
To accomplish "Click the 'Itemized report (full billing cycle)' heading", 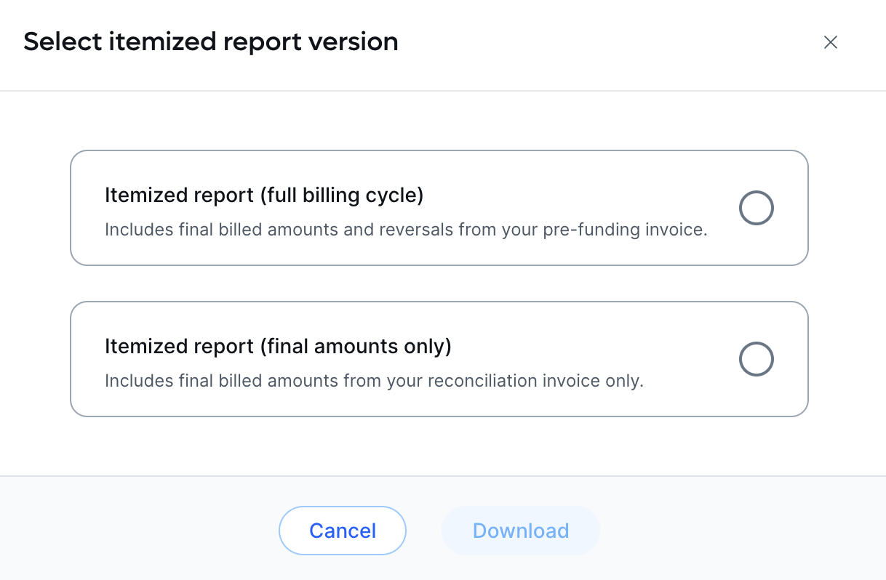I will click(264, 195).
